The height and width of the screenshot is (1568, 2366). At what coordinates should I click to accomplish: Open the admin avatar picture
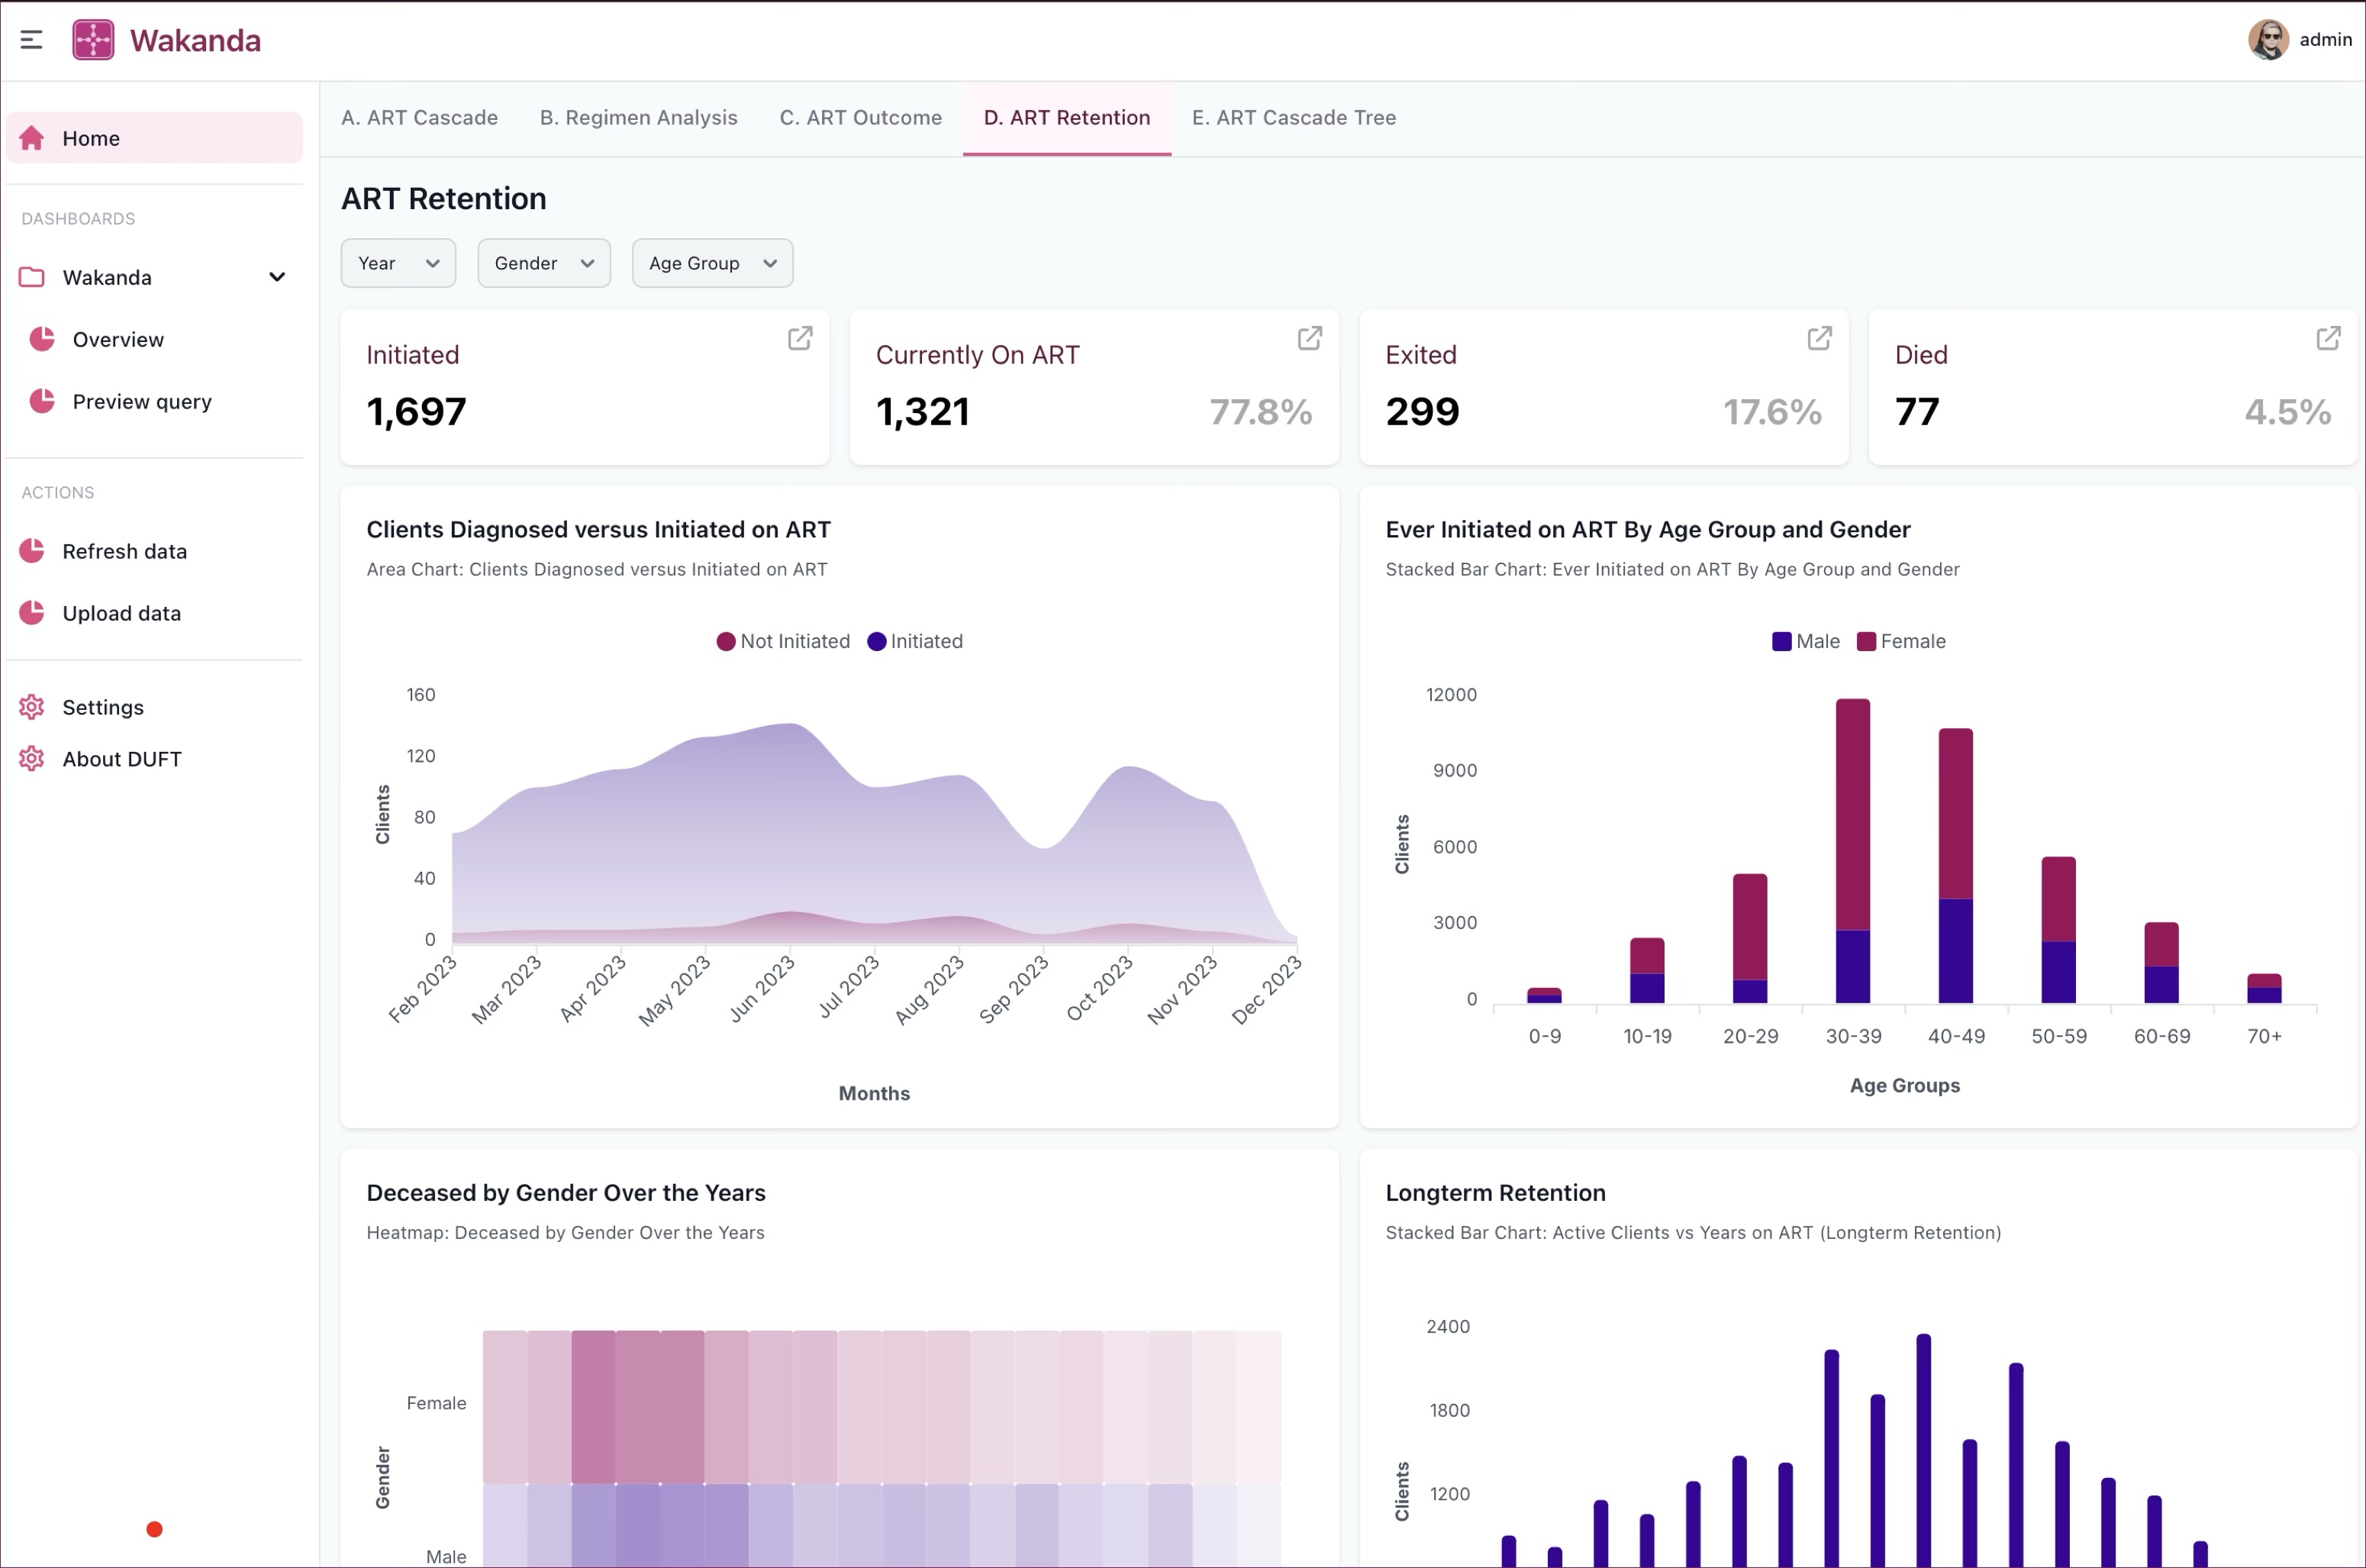coord(2267,40)
